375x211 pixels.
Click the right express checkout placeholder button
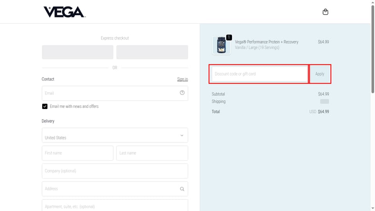point(152,52)
